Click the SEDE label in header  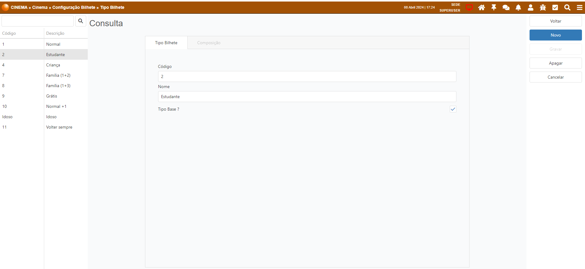[x=456, y=5]
